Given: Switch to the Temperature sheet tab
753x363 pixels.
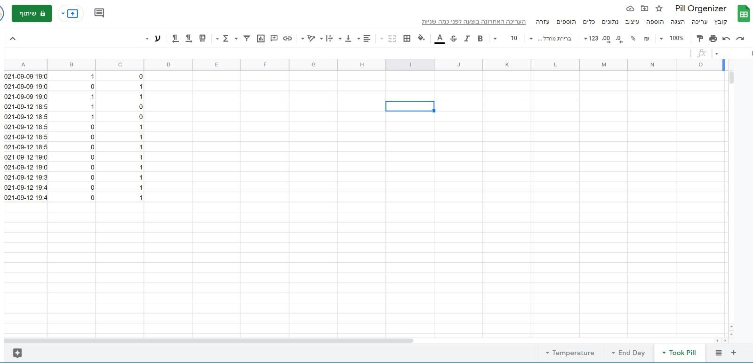Looking at the screenshot, I should (x=573, y=353).
